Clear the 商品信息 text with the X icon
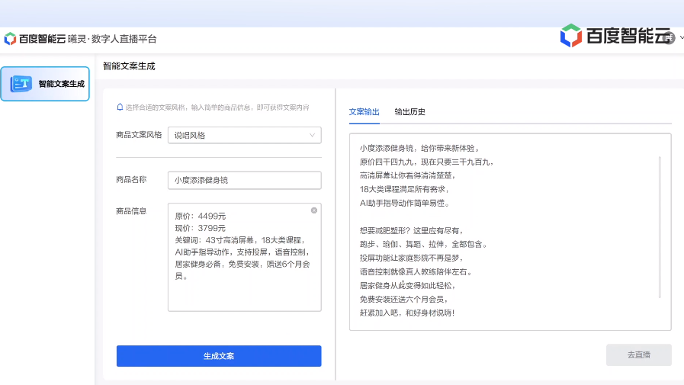Screen dimensions: 684x385 314,210
